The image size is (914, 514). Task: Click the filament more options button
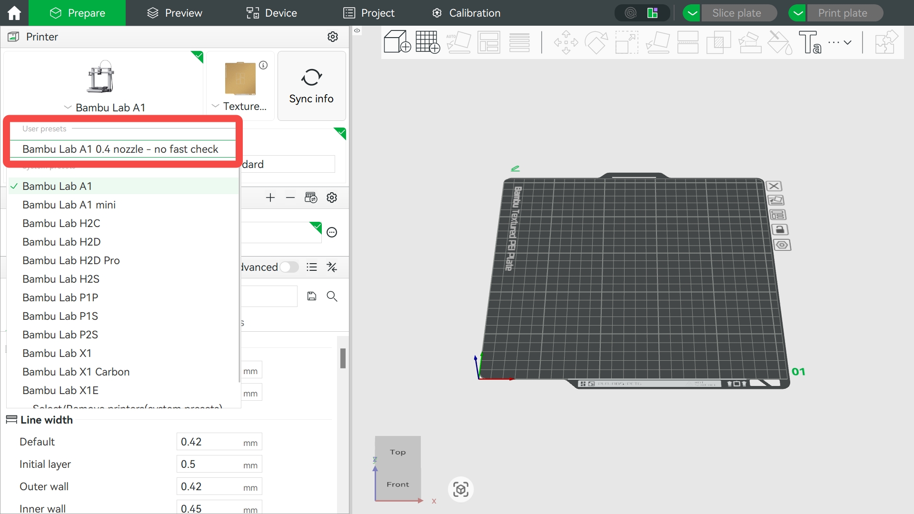(332, 232)
